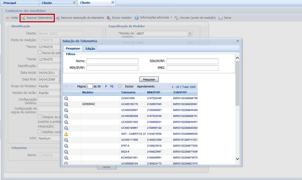302x180 pixels.
Task: Click warning icon on GNT - CABRITOS row
Action: 66,134
